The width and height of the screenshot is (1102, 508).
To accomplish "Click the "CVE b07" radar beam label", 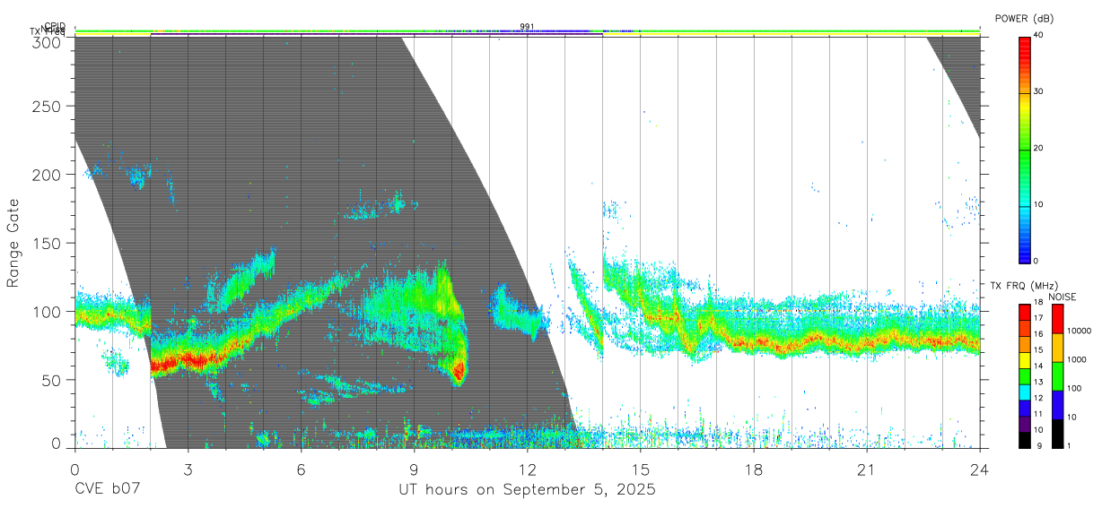I will tap(107, 490).
